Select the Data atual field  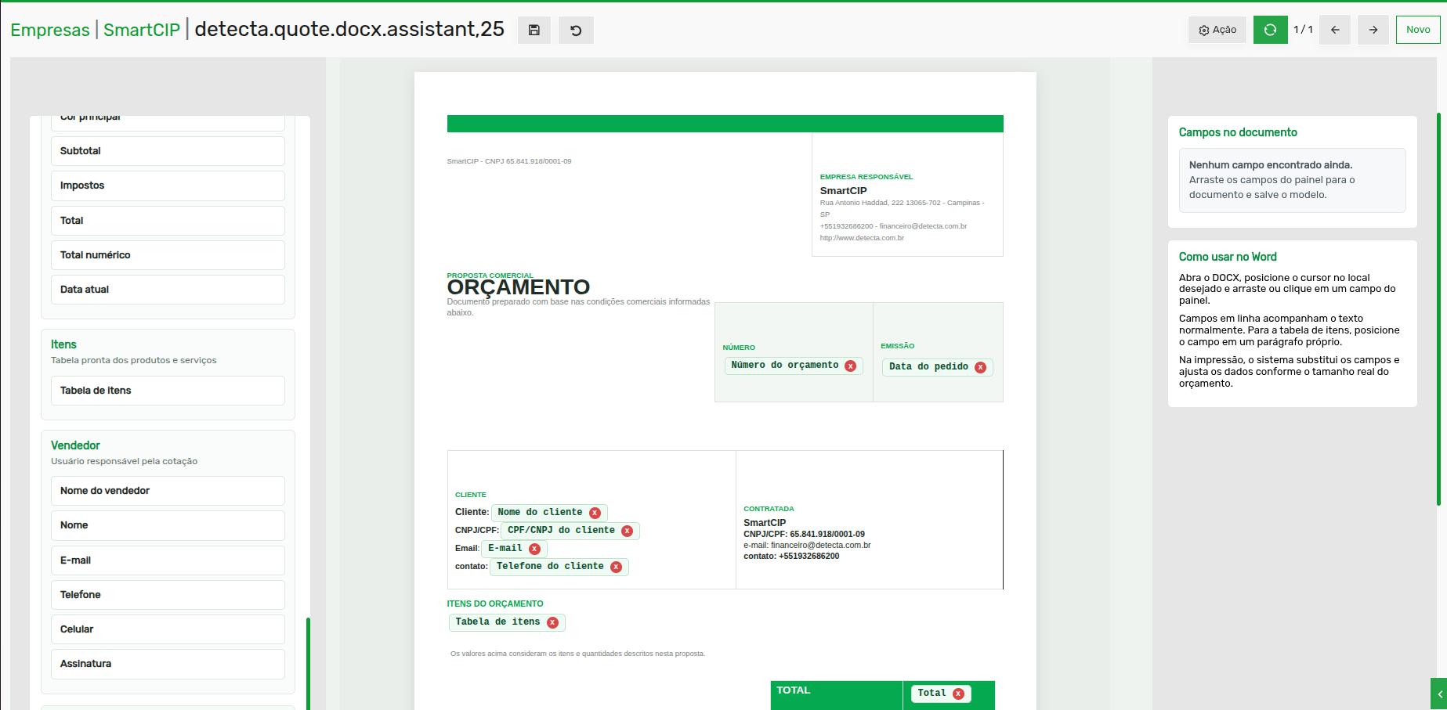click(168, 290)
